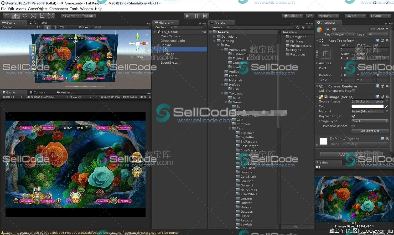Open the Canvas Renderer settings gear
The width and height of the screenshot is (394, 235).
[x=388, y=86]
